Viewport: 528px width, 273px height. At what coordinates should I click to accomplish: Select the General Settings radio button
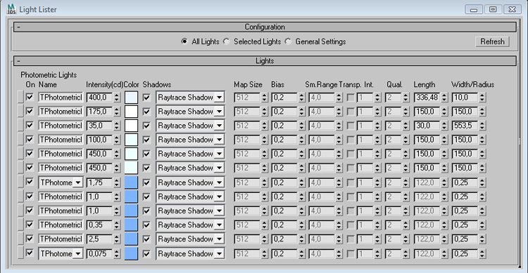[288, 41]
